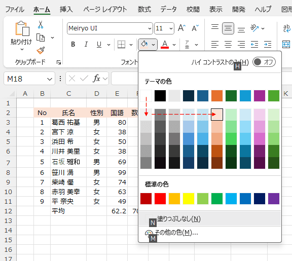Select column C header
The height and width of the screenshot is (261, 292).
[x=68, y=93]
